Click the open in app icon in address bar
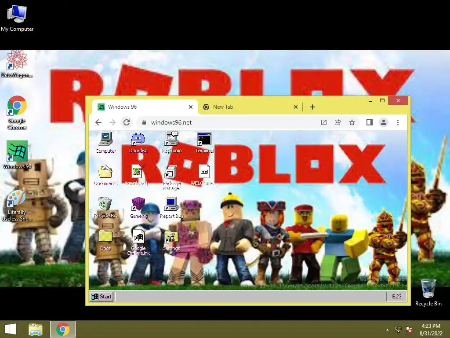The width and height of the screenshot is (450, 338). pyautogui.click(x=324, y=122)
